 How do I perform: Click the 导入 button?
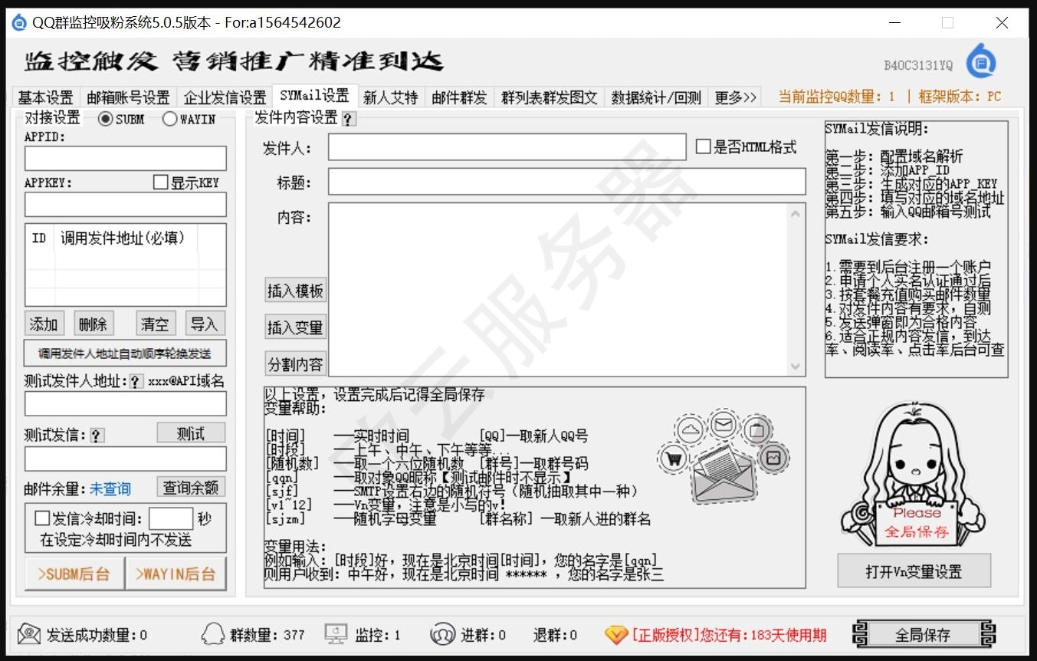tap(204, 324)
